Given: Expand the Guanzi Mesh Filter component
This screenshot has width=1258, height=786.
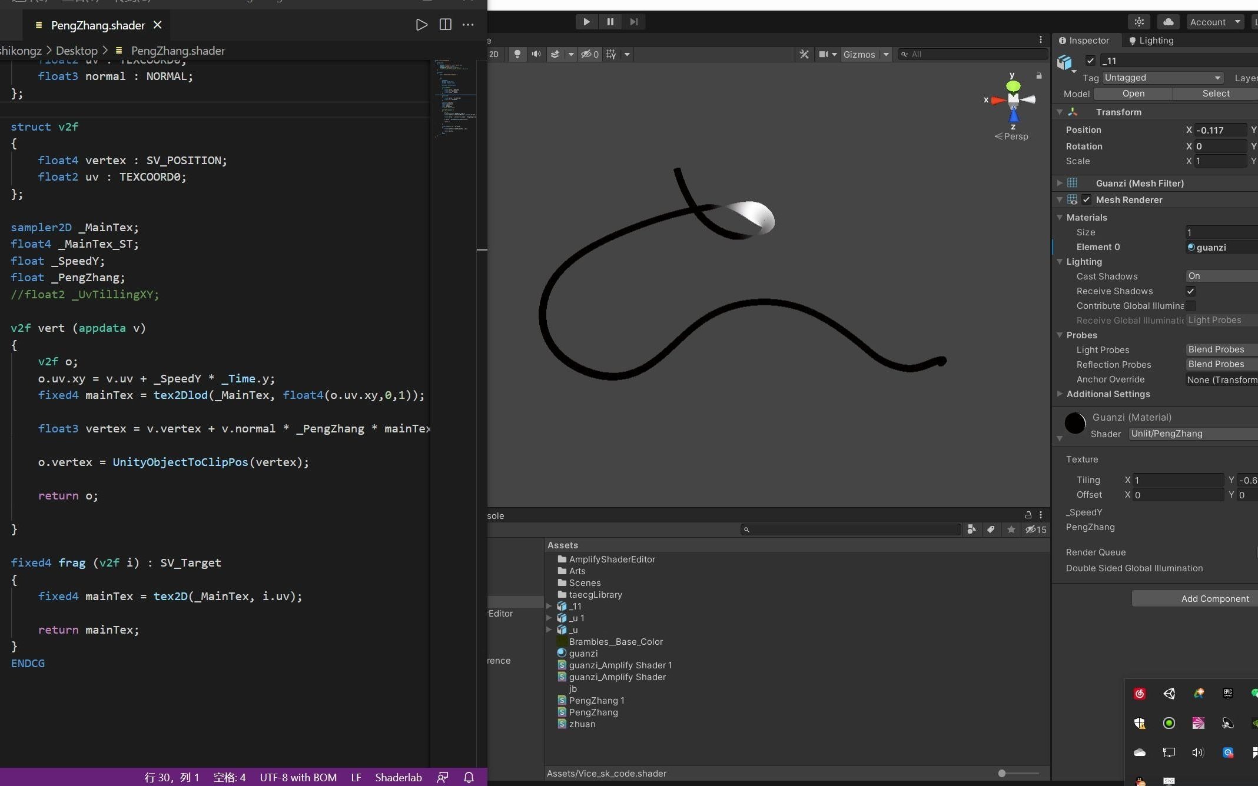Looking at the screenshot, I should point(1060,183).
